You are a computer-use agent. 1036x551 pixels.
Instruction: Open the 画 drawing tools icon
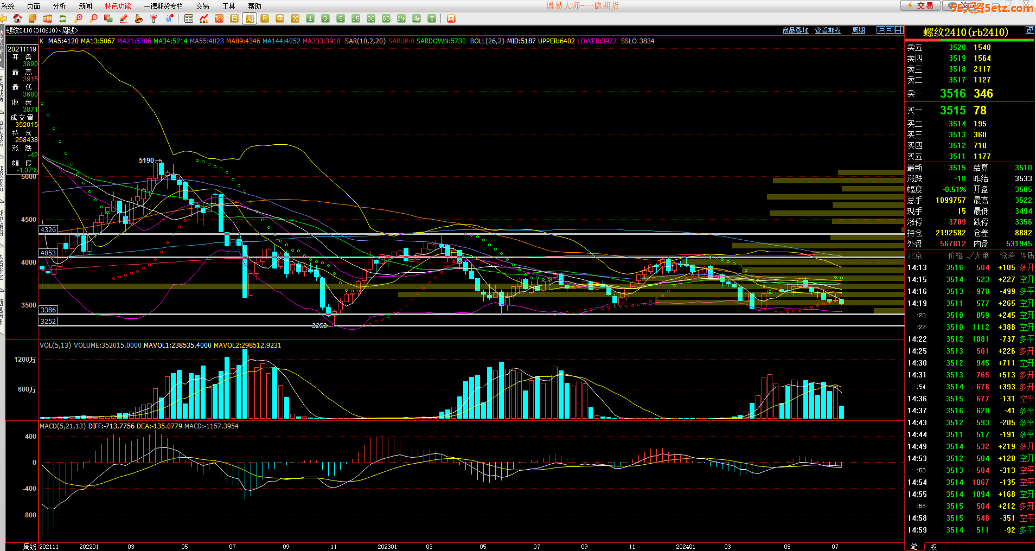[451, 18]
